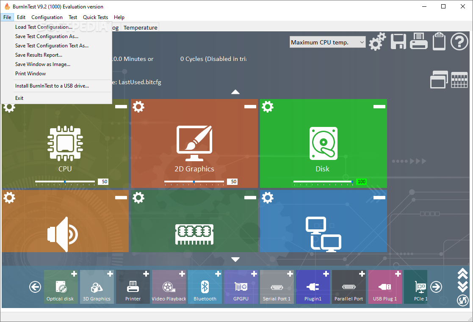Select the Printer test tile
The height and width of the screenshot is (322, 473).
[133, 287]
